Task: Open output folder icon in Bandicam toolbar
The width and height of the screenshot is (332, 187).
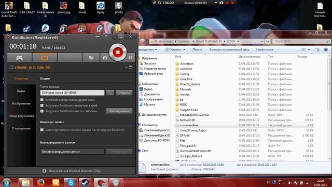Action: [x=91, y=58]
